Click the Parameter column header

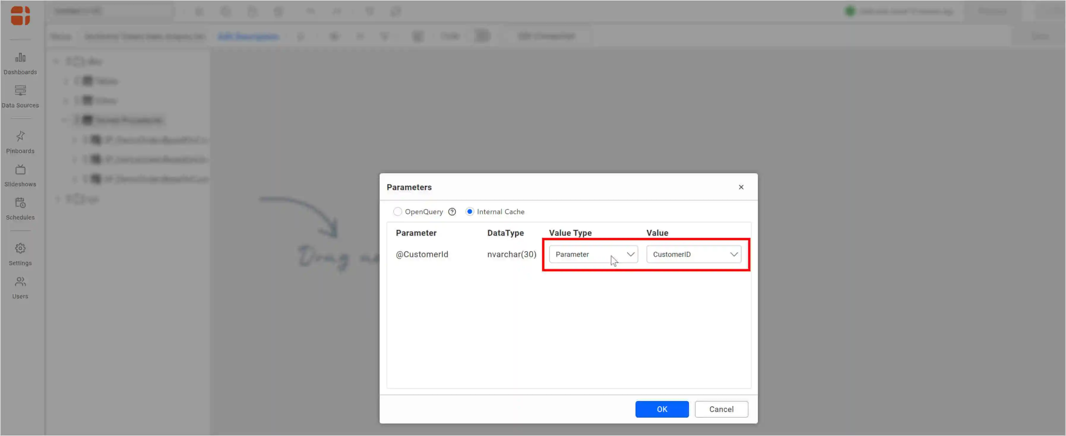pos(416,233)
